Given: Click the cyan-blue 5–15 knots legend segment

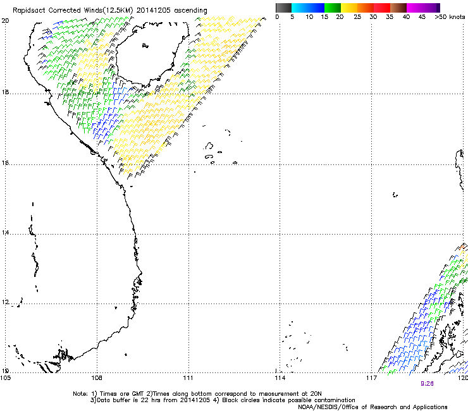Looking at the screenshot, I should pos(308,8).
